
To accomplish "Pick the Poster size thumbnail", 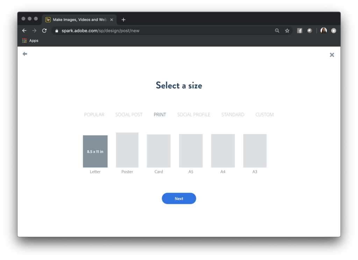I will click(127, 150).
